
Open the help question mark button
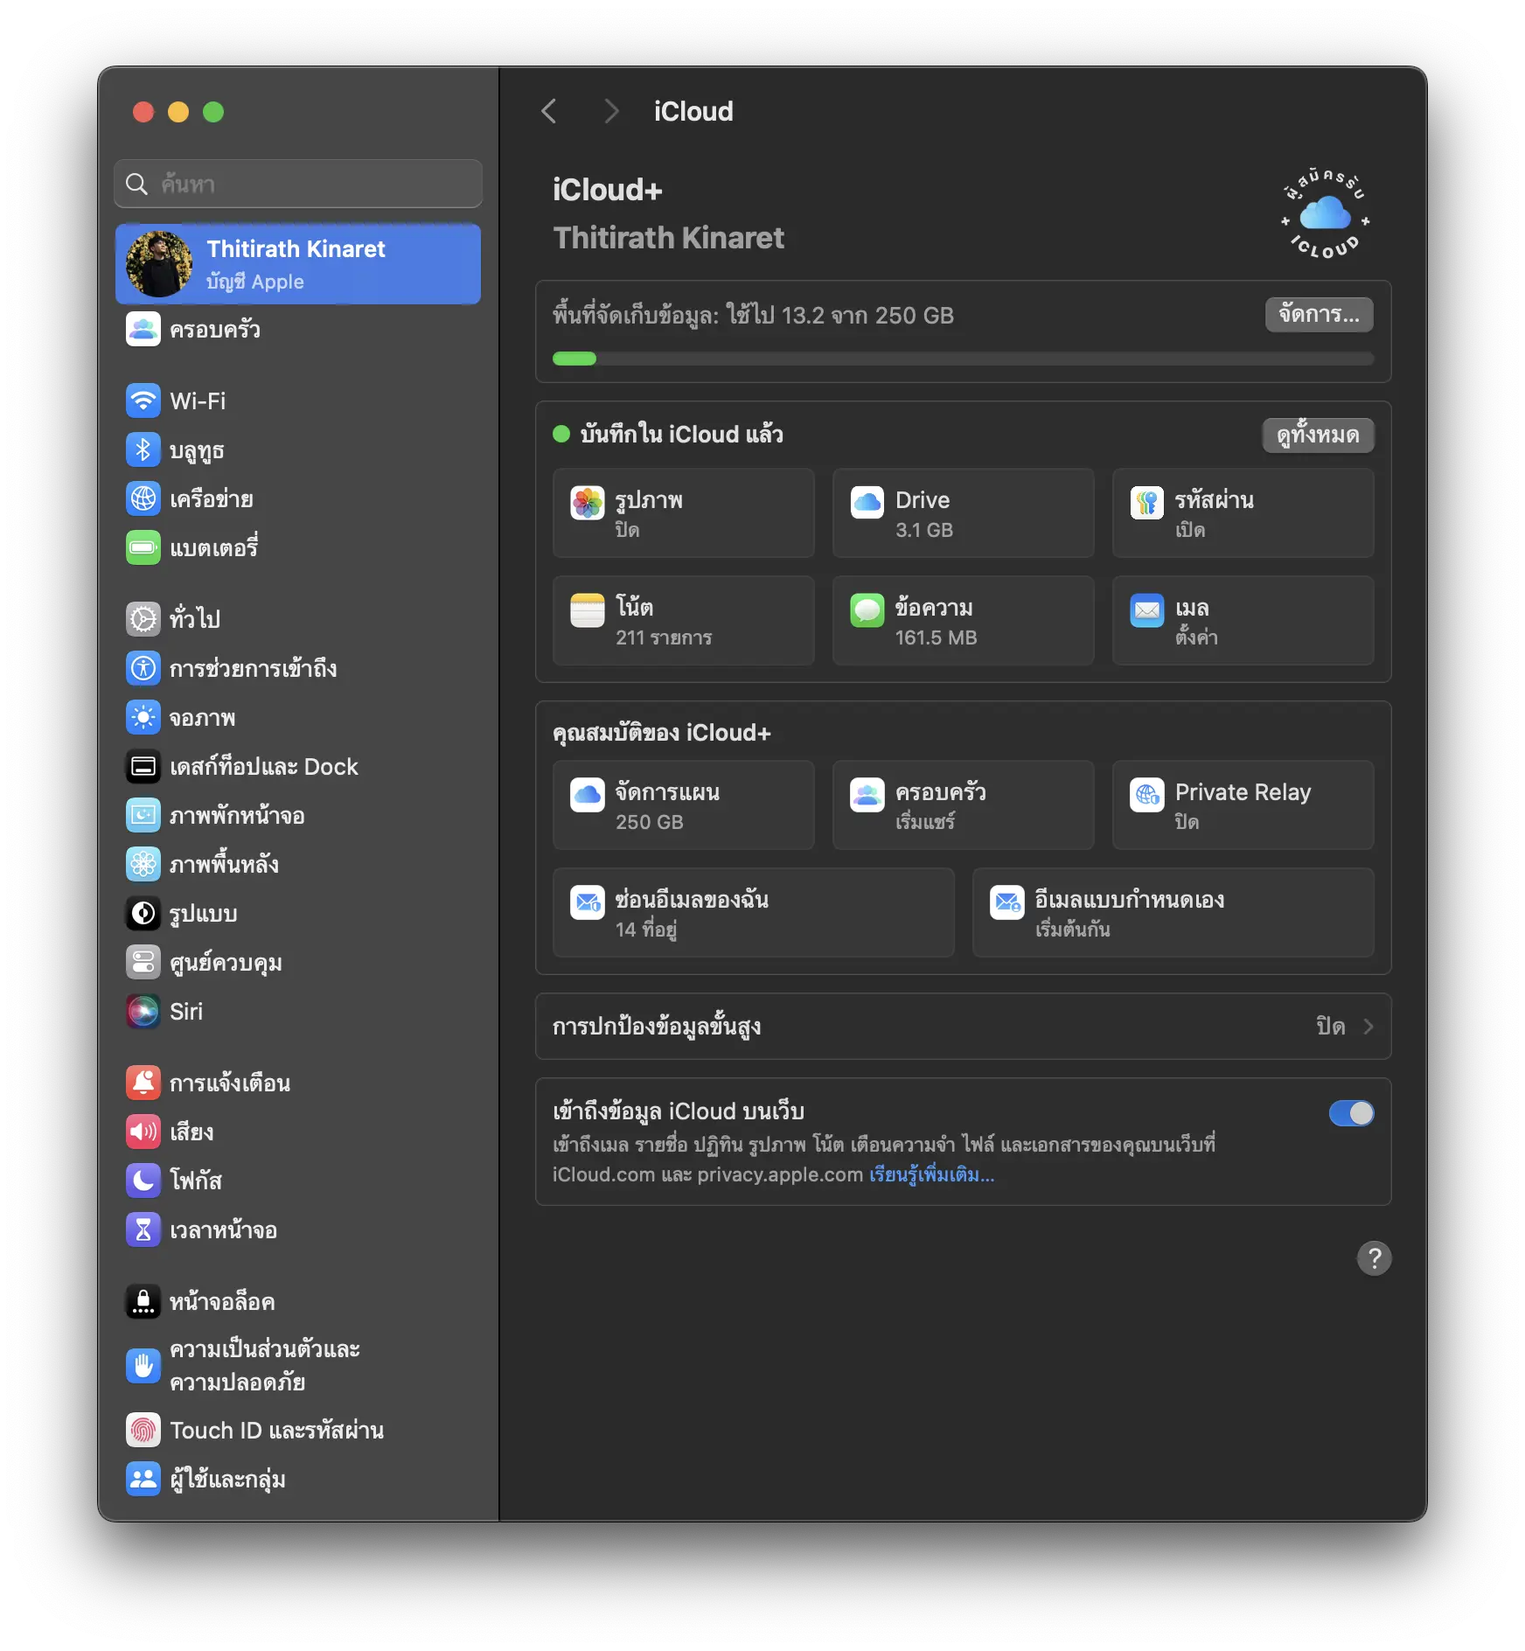(x=1373, y=1258)
